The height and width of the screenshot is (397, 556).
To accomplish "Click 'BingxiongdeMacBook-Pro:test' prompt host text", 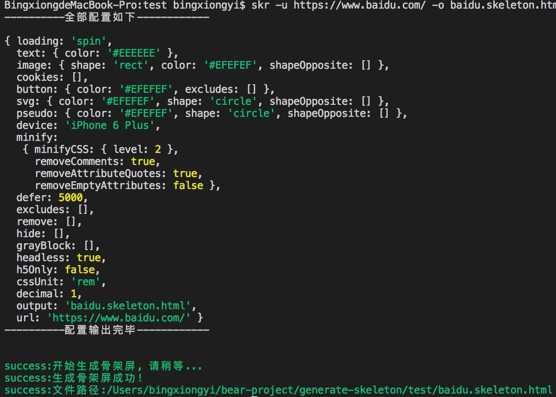I will [86, 6].
